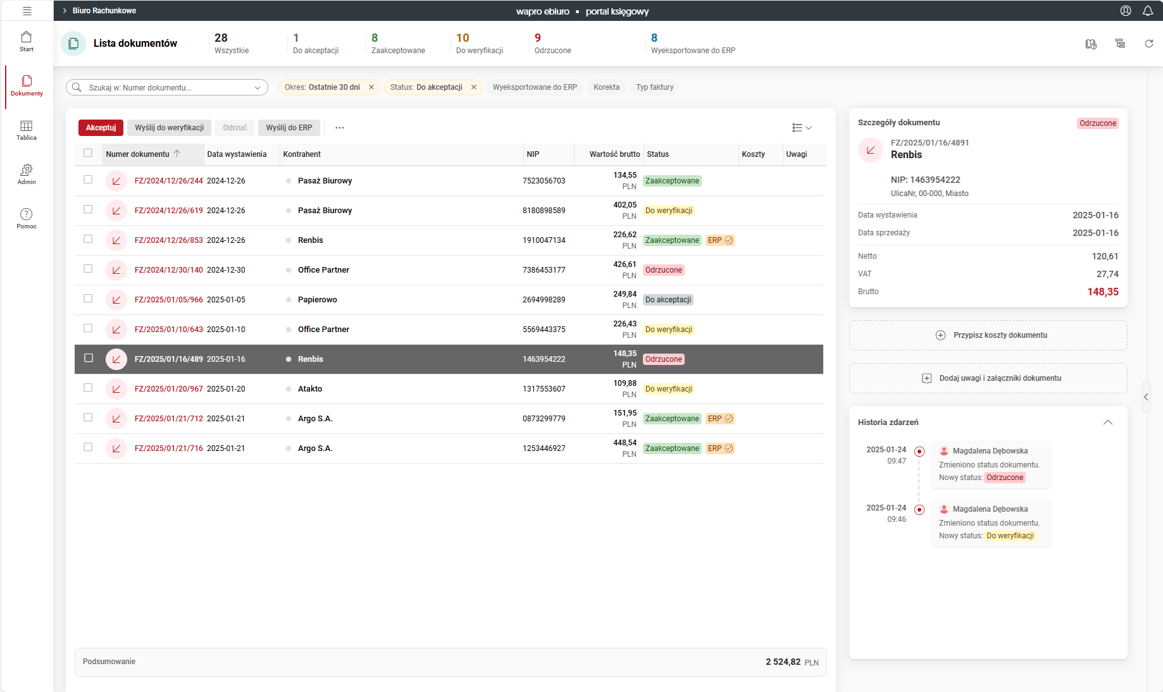Open the list view options dropdown
1163x692 pixels.
pos(802,128)
